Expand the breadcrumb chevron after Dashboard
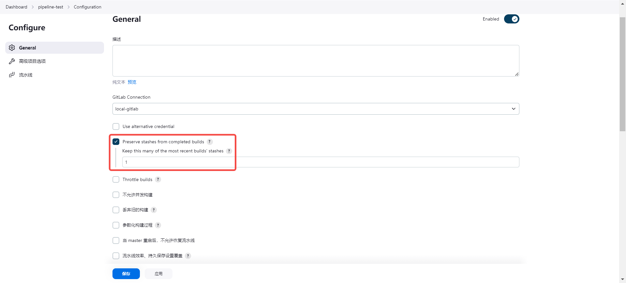The image size is (626, 283). [33, 7]
